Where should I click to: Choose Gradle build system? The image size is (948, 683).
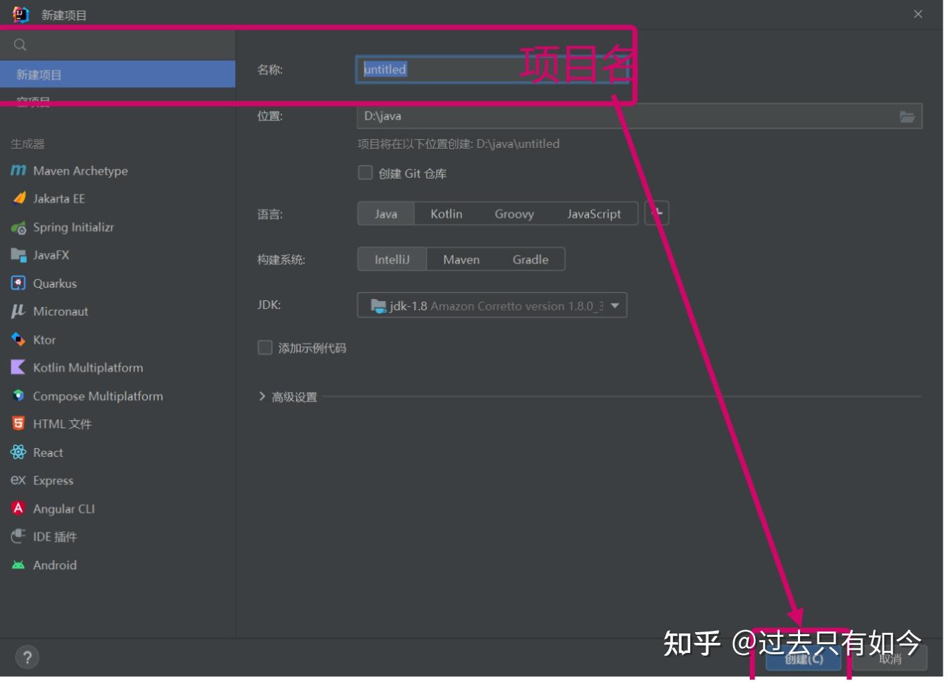click(x=530, y=260)
